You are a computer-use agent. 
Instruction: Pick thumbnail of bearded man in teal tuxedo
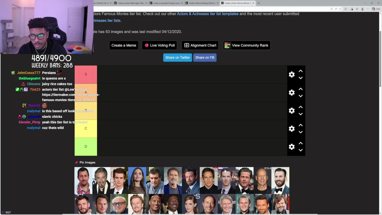(280, 180)
